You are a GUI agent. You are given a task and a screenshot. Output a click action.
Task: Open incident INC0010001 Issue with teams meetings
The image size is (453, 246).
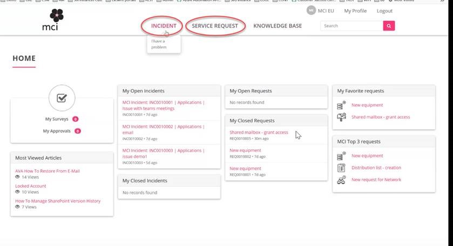click(x=164, y=106)
